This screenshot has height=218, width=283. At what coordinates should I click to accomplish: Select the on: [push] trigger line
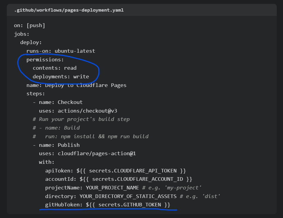[30, 25]
